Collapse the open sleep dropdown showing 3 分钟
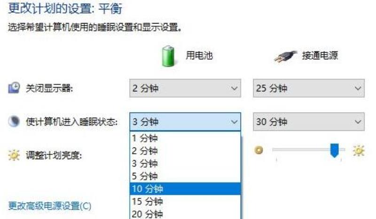Viewport: 376px width, 219px height. click(x=185, y=122)
